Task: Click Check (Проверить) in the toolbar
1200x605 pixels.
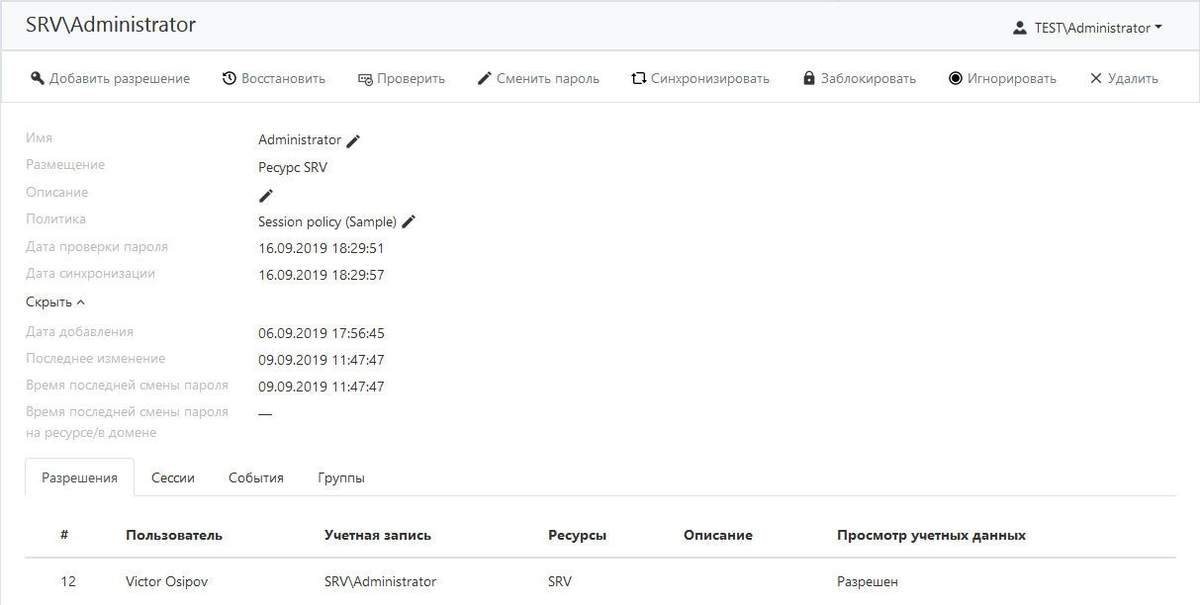Action: click(x=401, y=78)
